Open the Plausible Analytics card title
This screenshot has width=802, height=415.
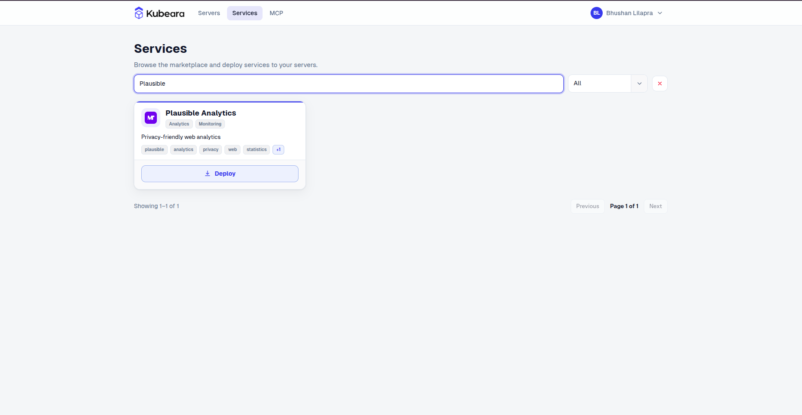point(201,113)
